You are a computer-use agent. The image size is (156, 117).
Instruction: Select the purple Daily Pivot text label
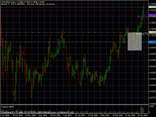tap(143, 17)
